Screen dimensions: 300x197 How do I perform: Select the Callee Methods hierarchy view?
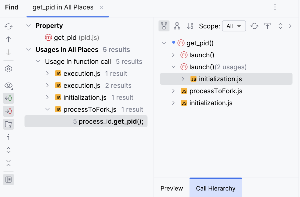tap(177, 26)
